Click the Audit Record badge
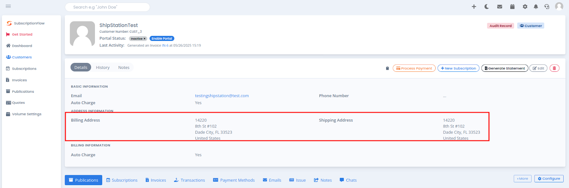The width and height of the screenshot is (569, 188). (500, 26)
